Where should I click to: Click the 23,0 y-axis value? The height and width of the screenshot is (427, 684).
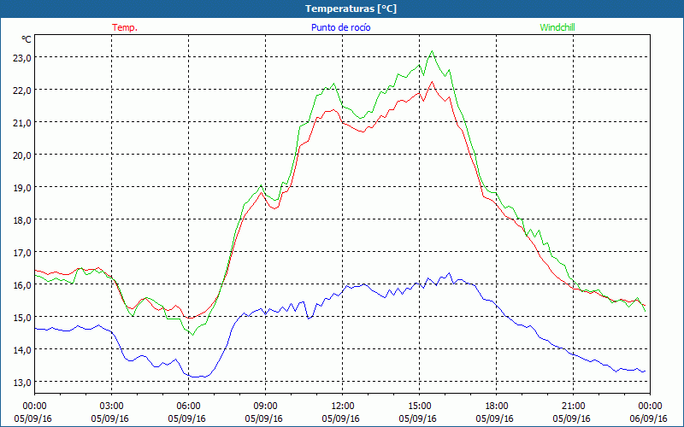point(22,57)
